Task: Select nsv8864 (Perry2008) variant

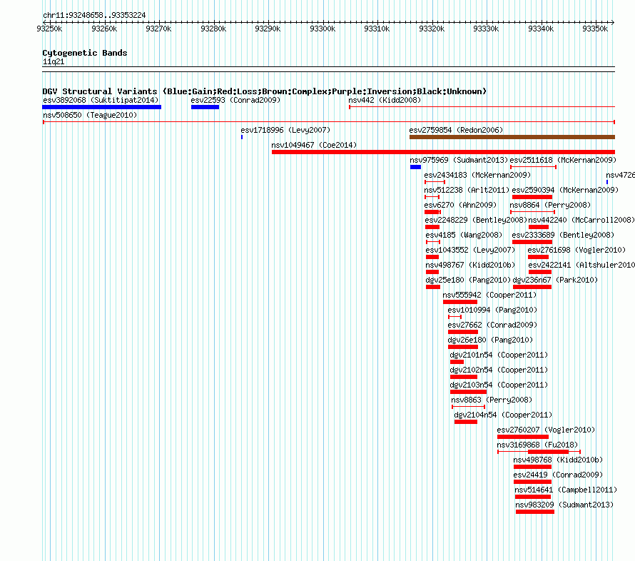Action: (x=550, y=205)
